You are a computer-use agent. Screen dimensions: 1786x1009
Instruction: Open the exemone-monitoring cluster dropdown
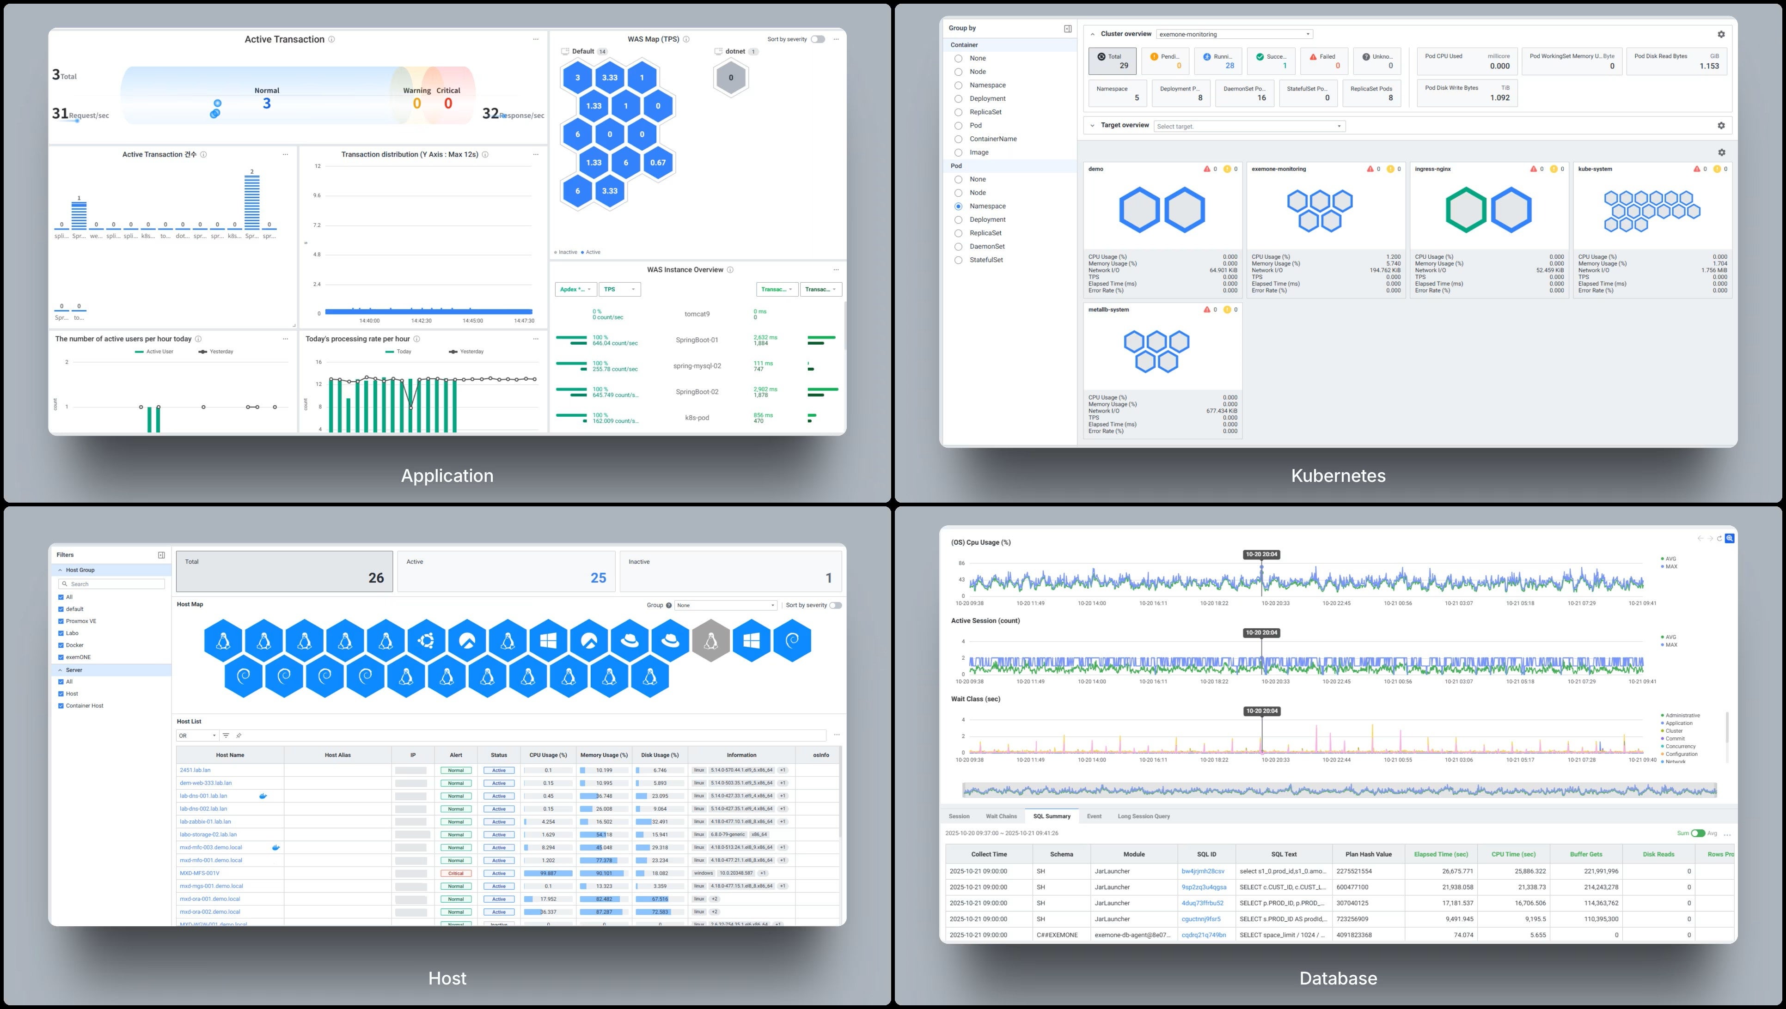1234,34
